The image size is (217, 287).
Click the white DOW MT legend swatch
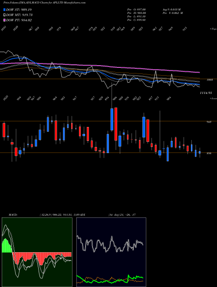[x=5, y=15]
